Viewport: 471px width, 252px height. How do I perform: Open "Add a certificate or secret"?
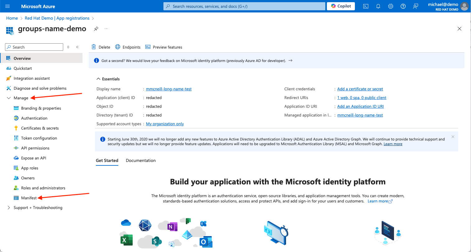pyautogui.click(x=360, y=89)
